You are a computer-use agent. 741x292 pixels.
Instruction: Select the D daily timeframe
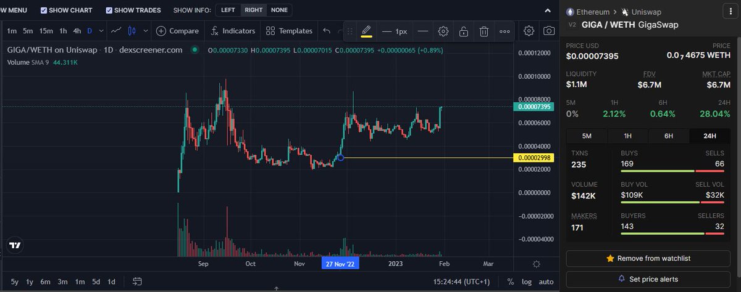tap(90, 31)
